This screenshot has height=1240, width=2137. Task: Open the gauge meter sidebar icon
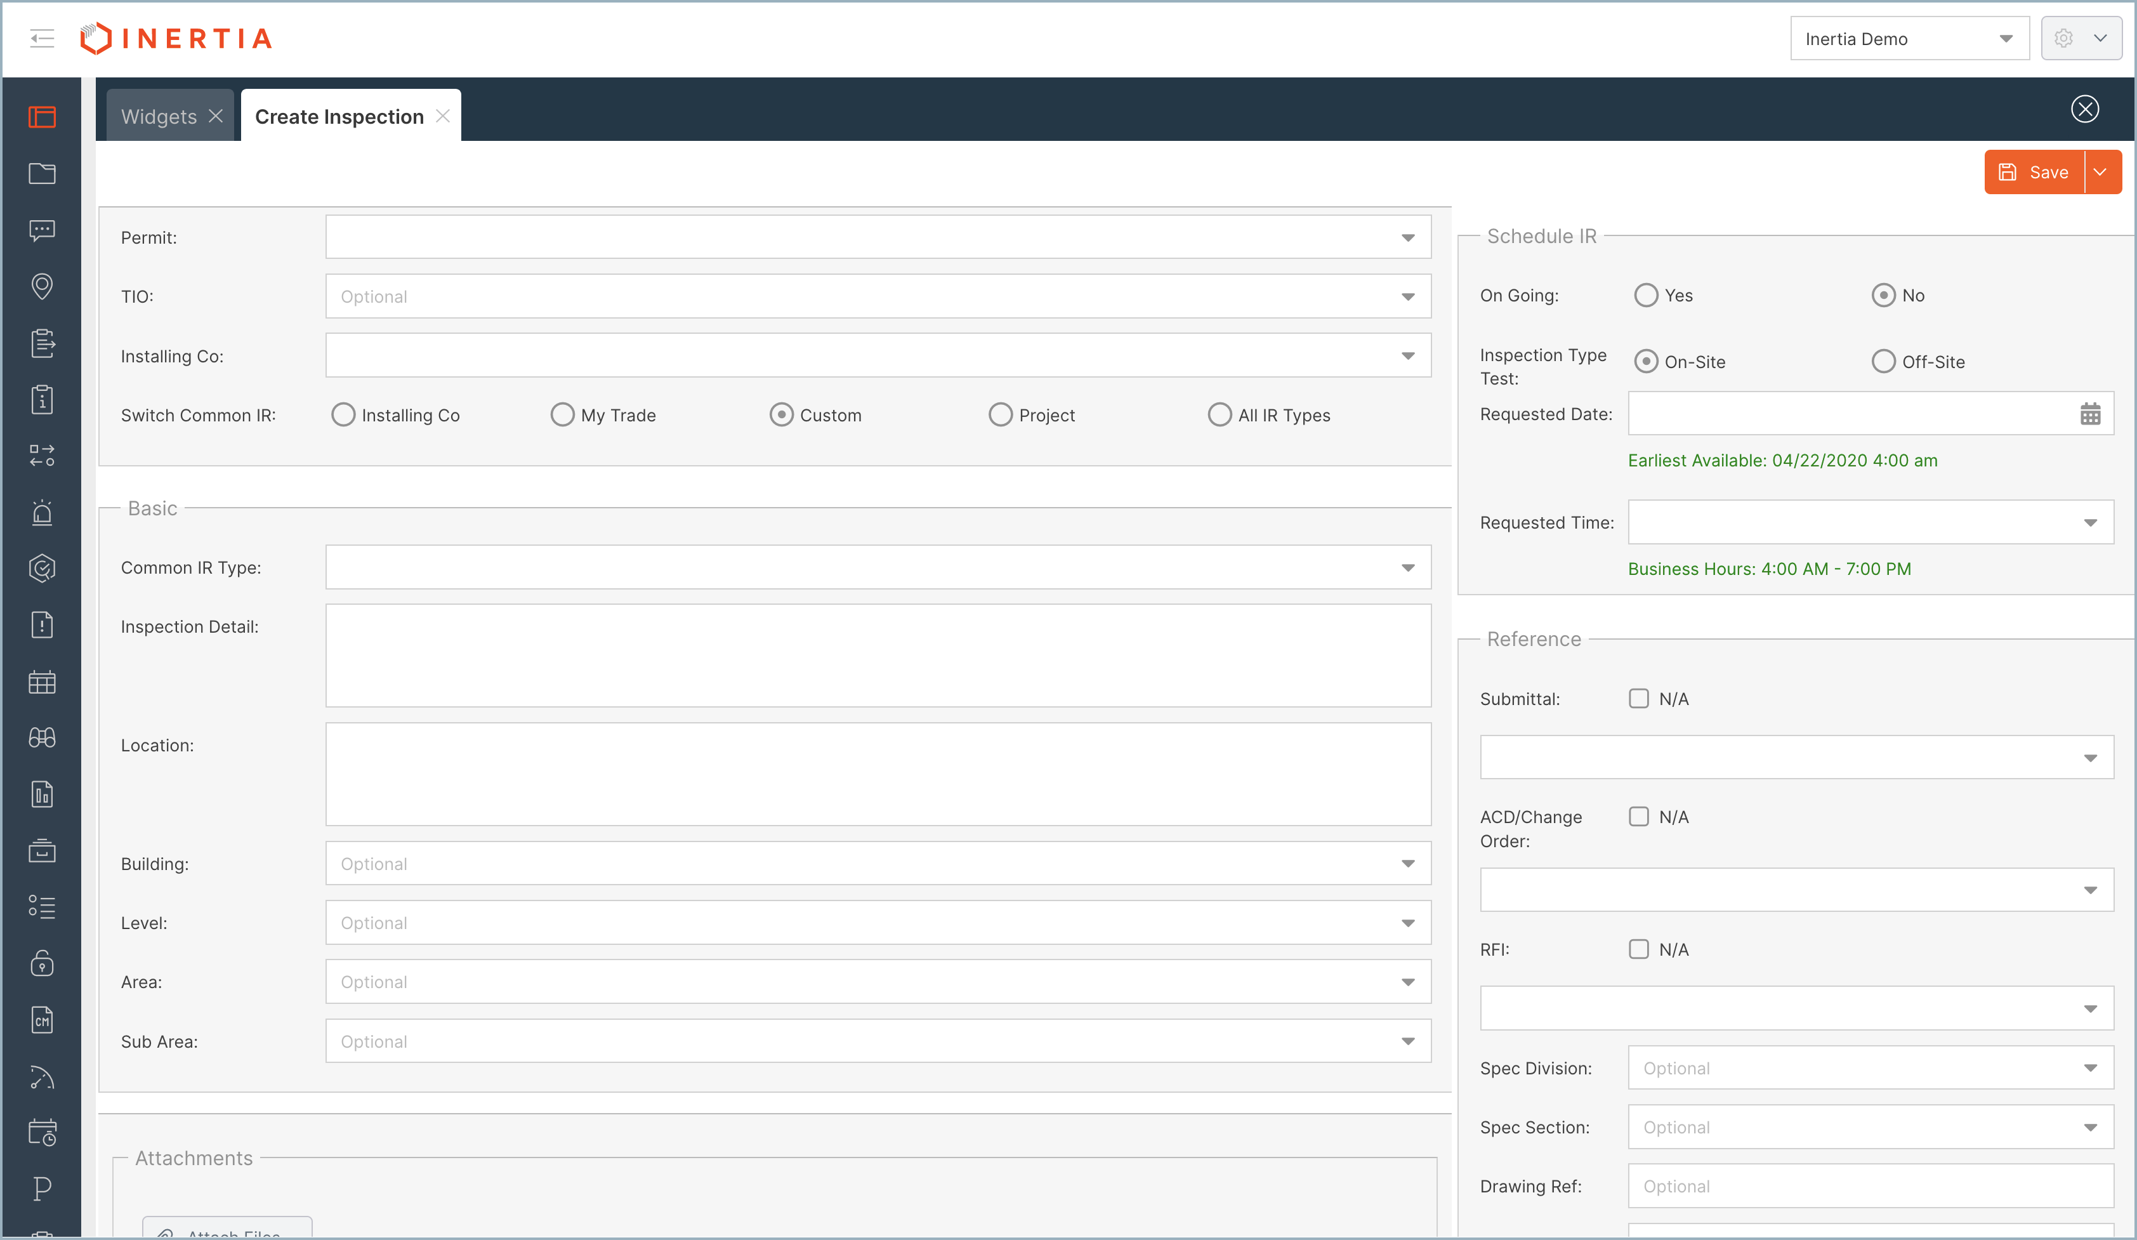click(41, 1076)
